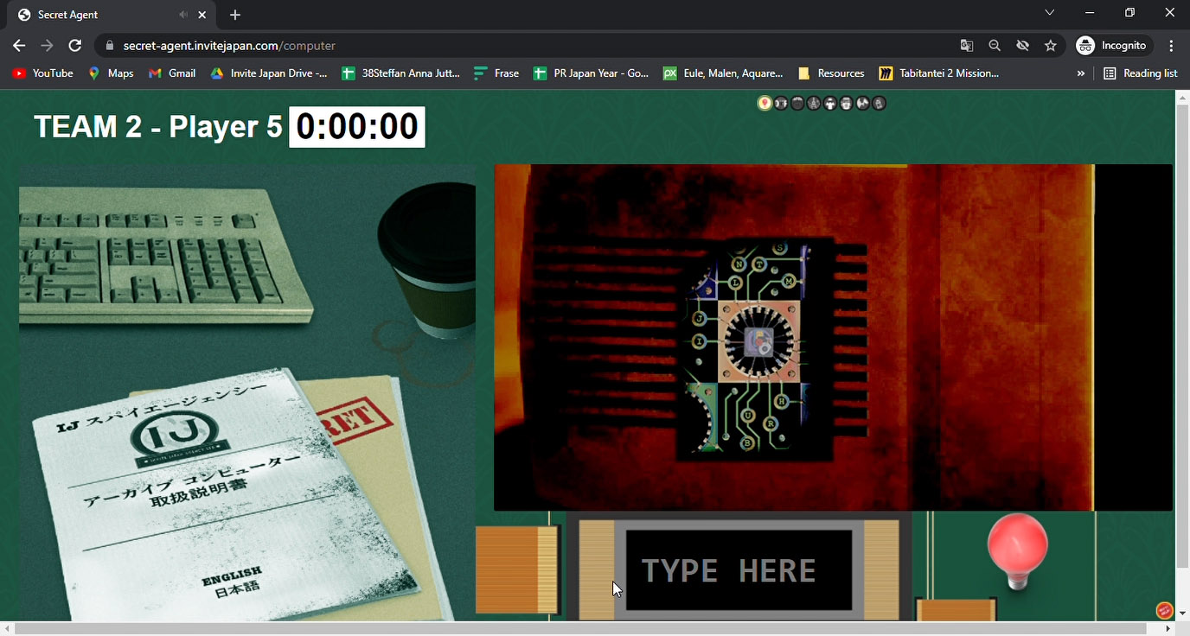Open the tab search chevron
The image size is (1190, 636).
(x=1049, y=13)
